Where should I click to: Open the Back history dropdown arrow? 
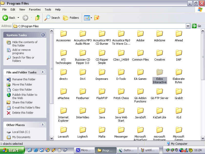coord(18,17)
